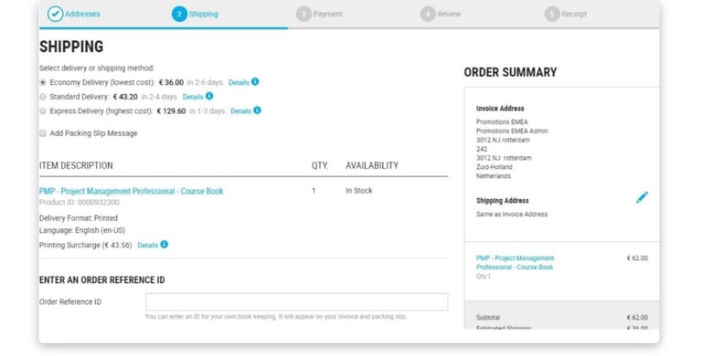This screenshot has width=702, height=356.
Task: Click the Addresses checkmark step icon
Action: pyautogui.click(x=55, y=14)
